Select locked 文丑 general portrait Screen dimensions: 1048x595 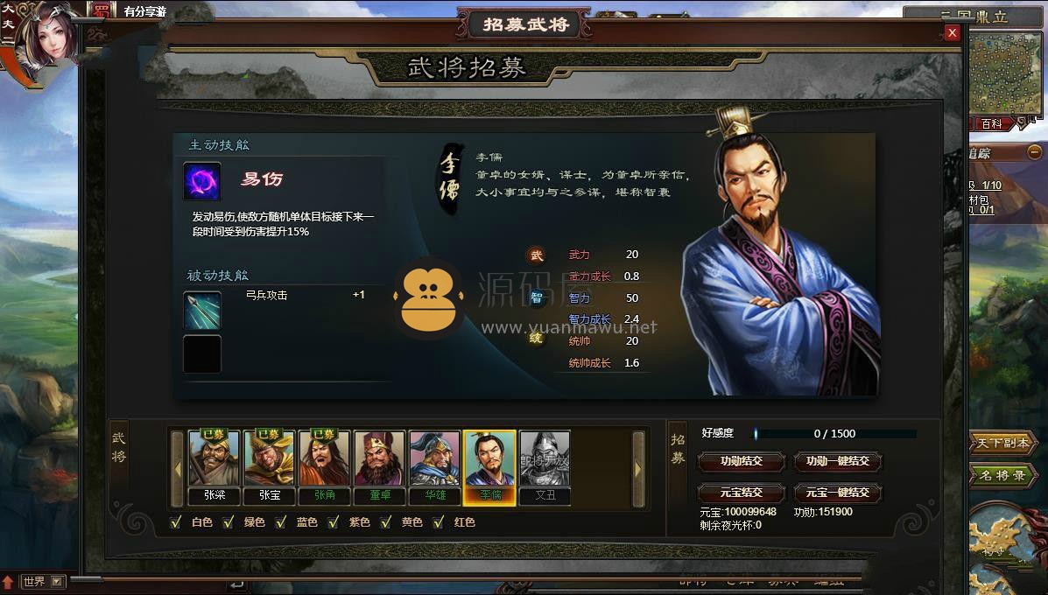(545, 467)
